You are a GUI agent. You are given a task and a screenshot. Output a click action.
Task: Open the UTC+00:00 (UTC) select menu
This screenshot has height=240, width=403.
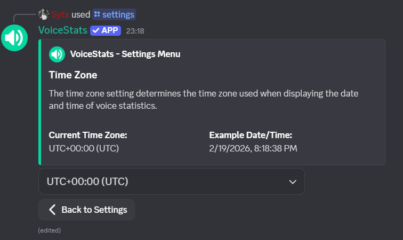coord(160,182)
